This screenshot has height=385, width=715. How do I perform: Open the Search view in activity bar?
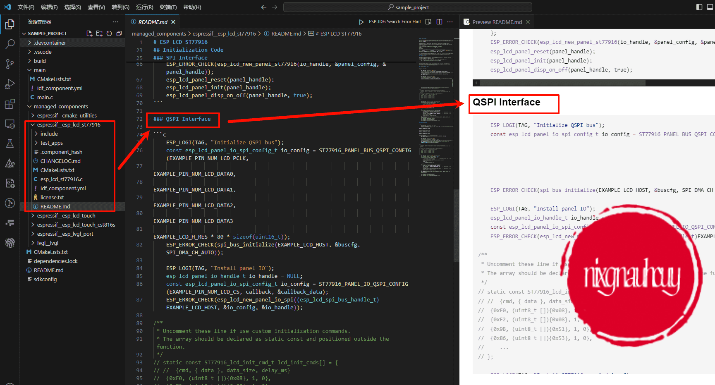coord(10,44)
